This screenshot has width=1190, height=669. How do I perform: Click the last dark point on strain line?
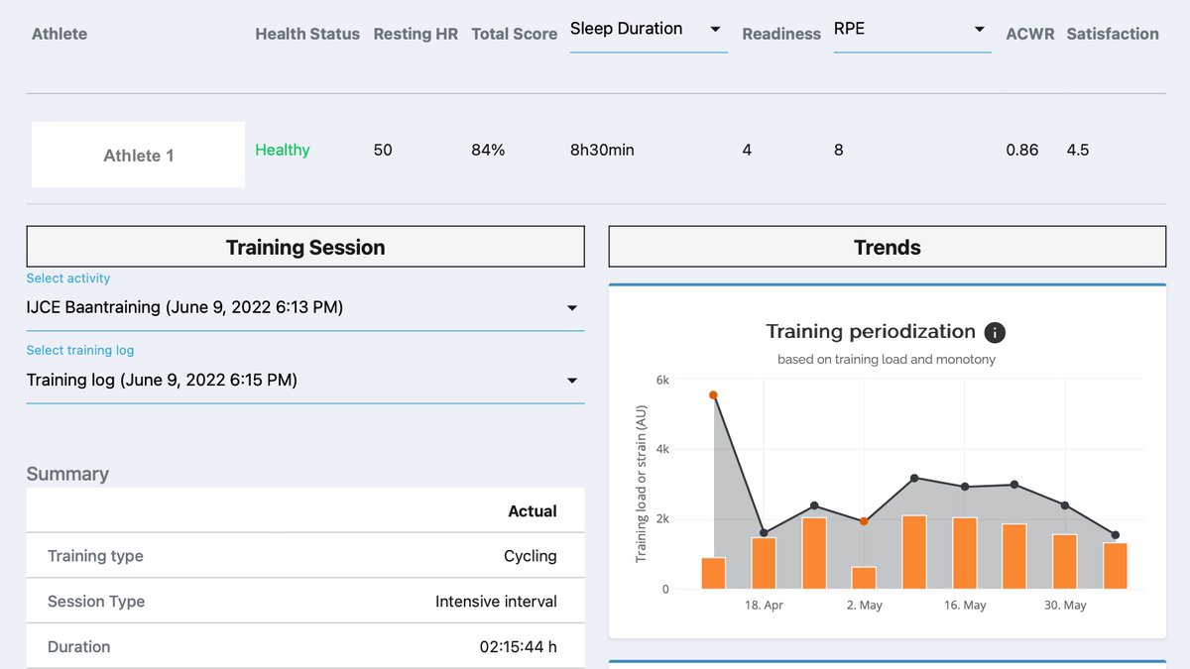click(x=1116, y=535)
